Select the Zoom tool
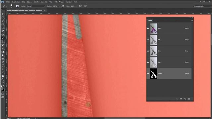Viewport: 212px width, 119px height. (x=3, y=79)
